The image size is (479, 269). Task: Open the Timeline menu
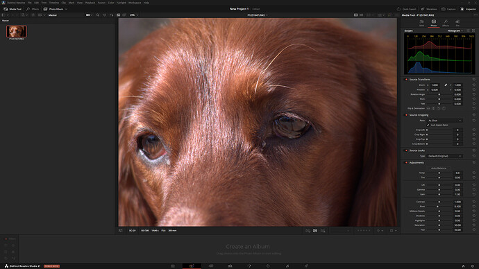point(53,3)
